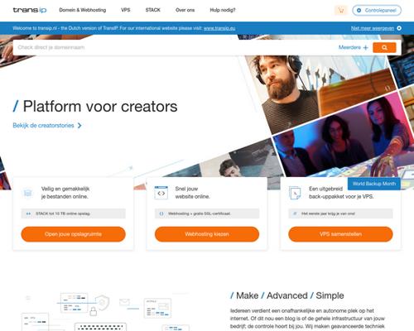Click the orange search magnifier button
The image size is (414, 331).
click(x=384, y=47)
